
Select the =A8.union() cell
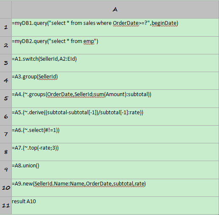pyautogui.click(x=115, y=170)
